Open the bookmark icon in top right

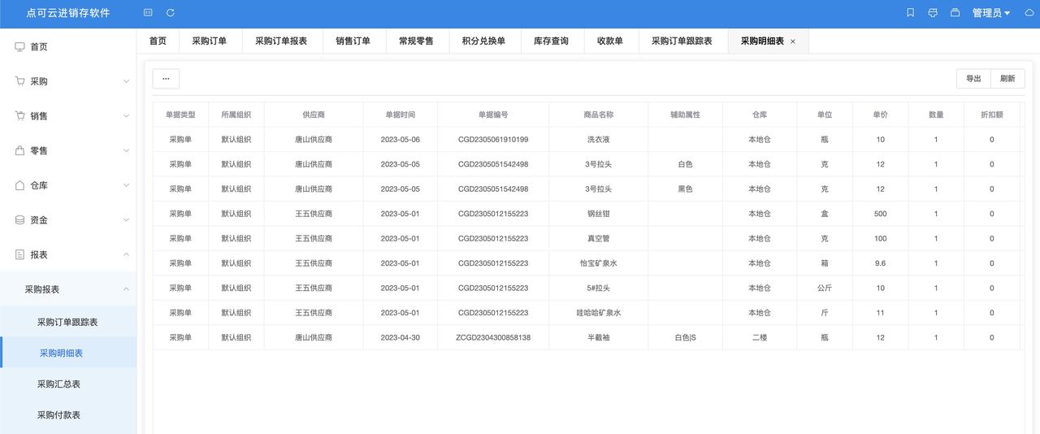pos(910,13)
